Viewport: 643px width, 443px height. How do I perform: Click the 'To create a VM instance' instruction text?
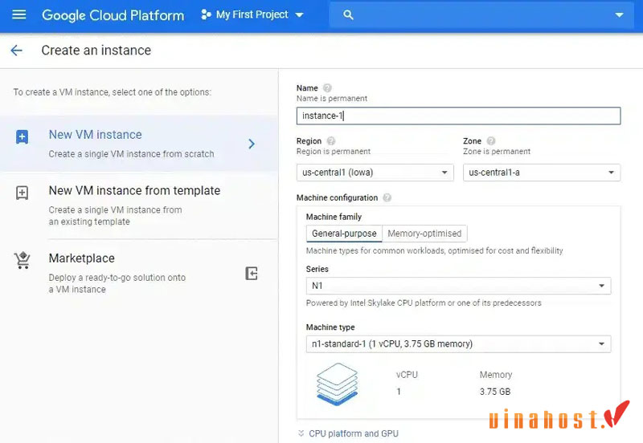(x=113, y=92)
